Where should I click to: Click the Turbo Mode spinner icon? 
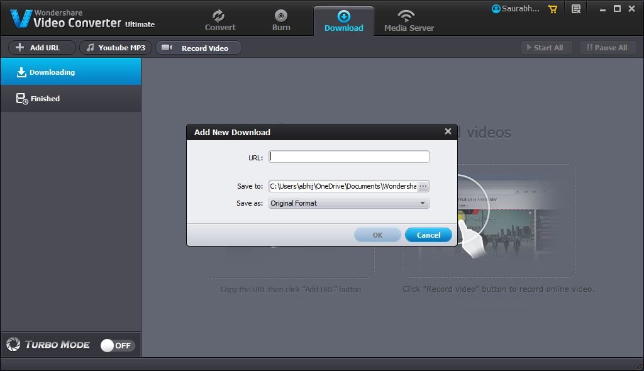click(13, 345)
